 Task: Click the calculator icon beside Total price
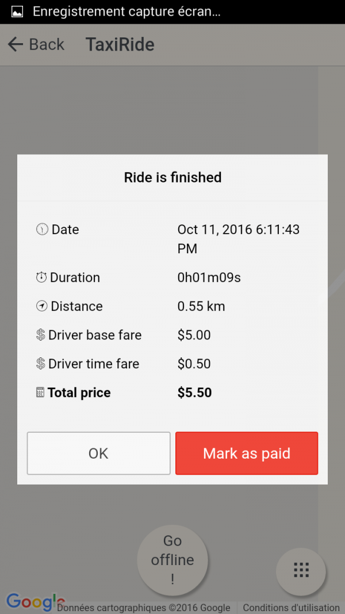pos(40,392)
